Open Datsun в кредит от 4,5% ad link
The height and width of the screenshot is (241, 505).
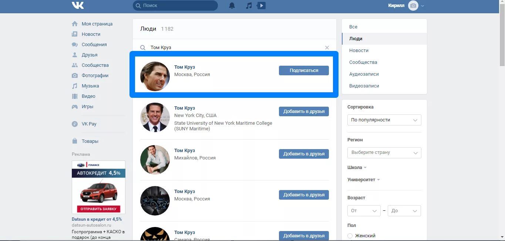click(x=97, y=219)
